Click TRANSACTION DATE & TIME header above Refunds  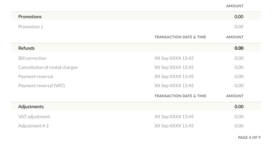pos(180,37)
